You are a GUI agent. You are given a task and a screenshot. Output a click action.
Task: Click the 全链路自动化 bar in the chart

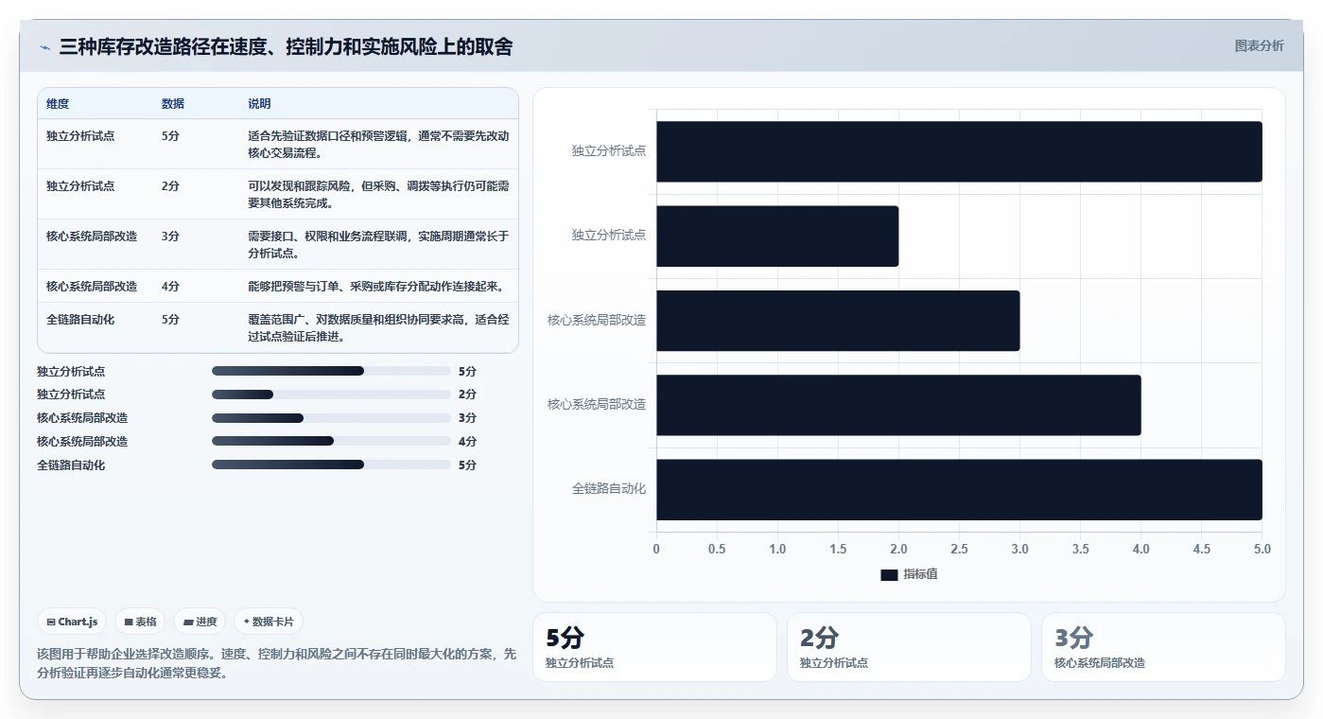pos(959,489)
